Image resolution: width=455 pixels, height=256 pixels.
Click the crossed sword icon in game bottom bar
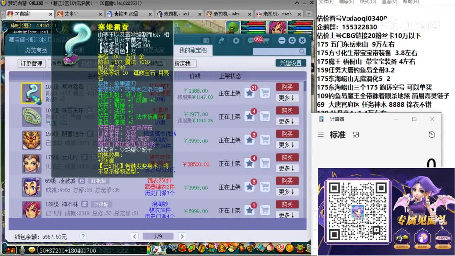coord(173,248)
